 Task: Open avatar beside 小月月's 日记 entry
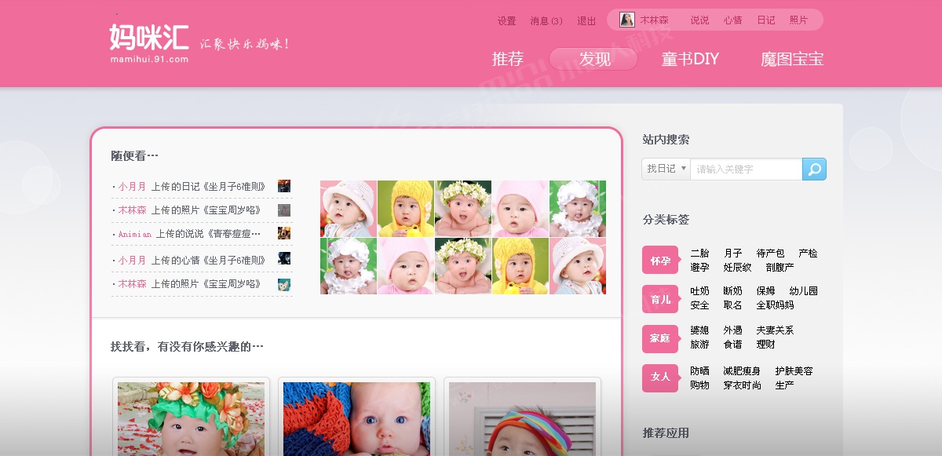click(x=284, y=186)
